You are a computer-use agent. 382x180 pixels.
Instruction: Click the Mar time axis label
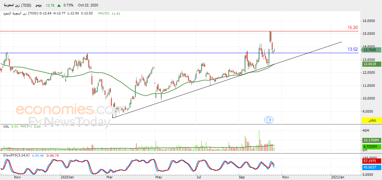(x=109, y=177)
